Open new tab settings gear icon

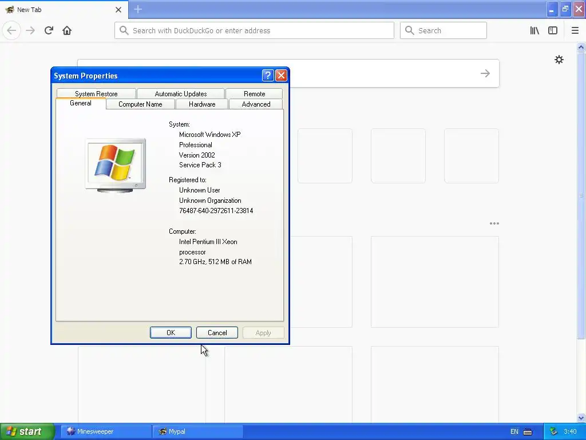click(x=559, y=60)
